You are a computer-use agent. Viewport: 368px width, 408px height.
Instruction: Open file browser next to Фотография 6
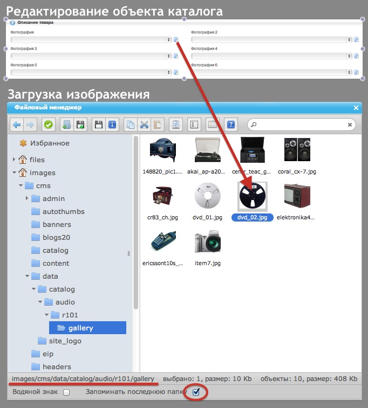click(x=357, y=72)
